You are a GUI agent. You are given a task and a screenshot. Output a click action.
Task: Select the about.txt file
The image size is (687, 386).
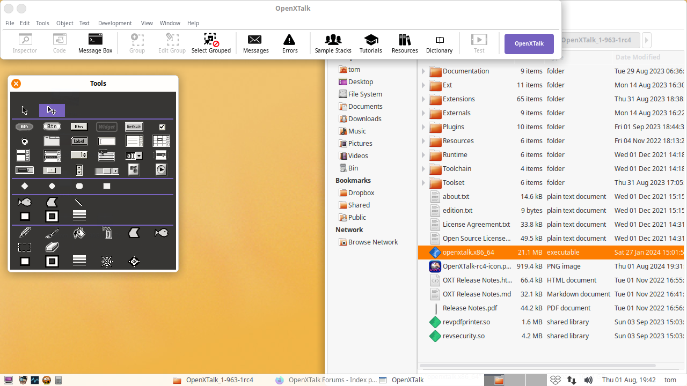point(456,197)
